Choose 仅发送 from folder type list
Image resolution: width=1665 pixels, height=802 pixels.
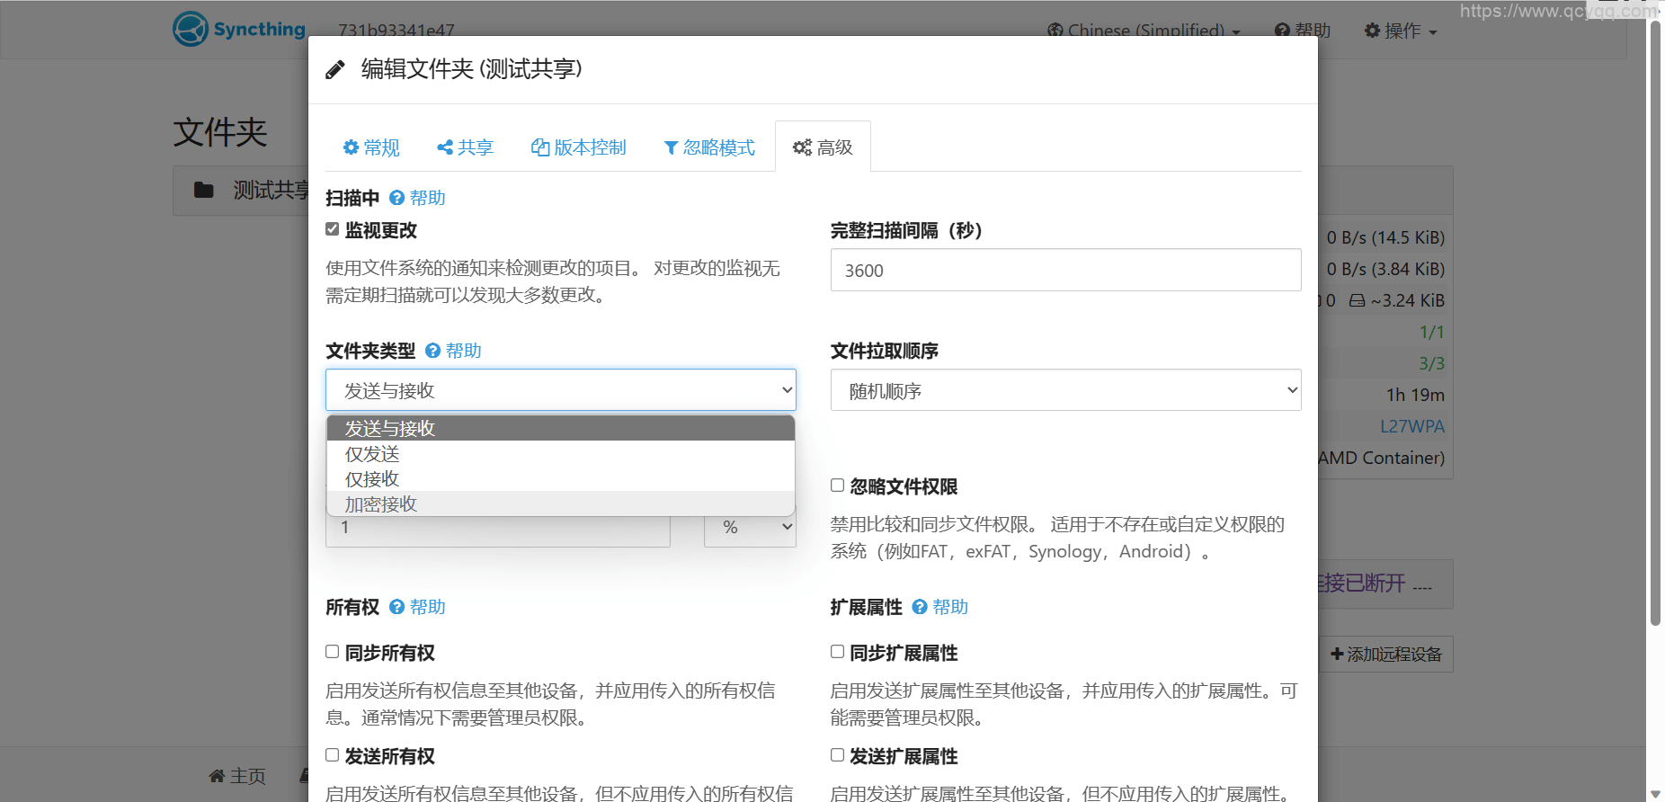click(372, 454)
